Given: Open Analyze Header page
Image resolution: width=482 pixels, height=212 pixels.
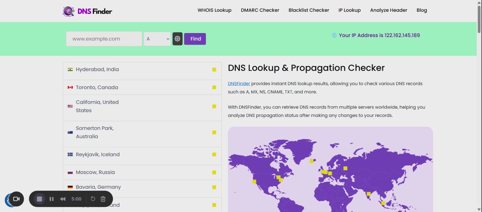Looking at the screenshot, I should [x=389, y=11].
